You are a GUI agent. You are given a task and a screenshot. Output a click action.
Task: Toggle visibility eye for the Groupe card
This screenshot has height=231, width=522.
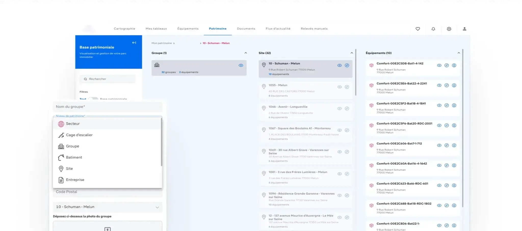(241, 65)
